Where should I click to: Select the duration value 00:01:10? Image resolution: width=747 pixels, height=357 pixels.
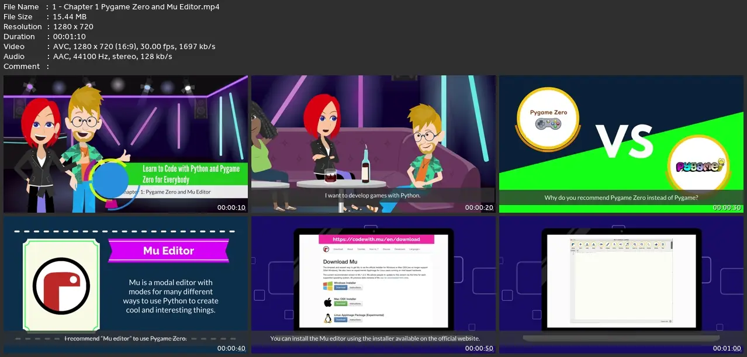click(x=68, y=36)
